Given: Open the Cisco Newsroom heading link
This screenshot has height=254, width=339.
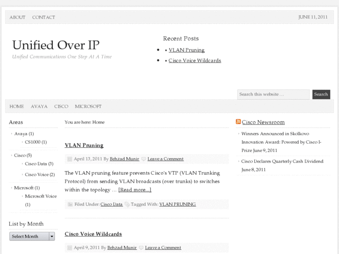Looking at the screenshot, I should tap(263, 122).
